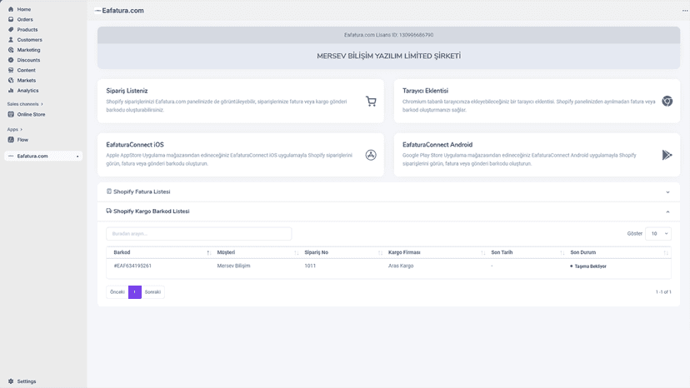Click the truck icon beside Shopify Kargo Barkod Listesi
Screen dimensions: 690x388
(108, 211)
